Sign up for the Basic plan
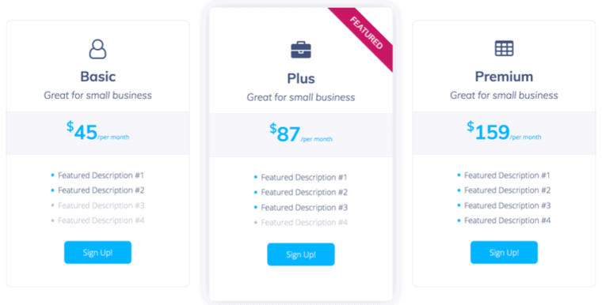602x305 pixels. click(x=97, y=252)
